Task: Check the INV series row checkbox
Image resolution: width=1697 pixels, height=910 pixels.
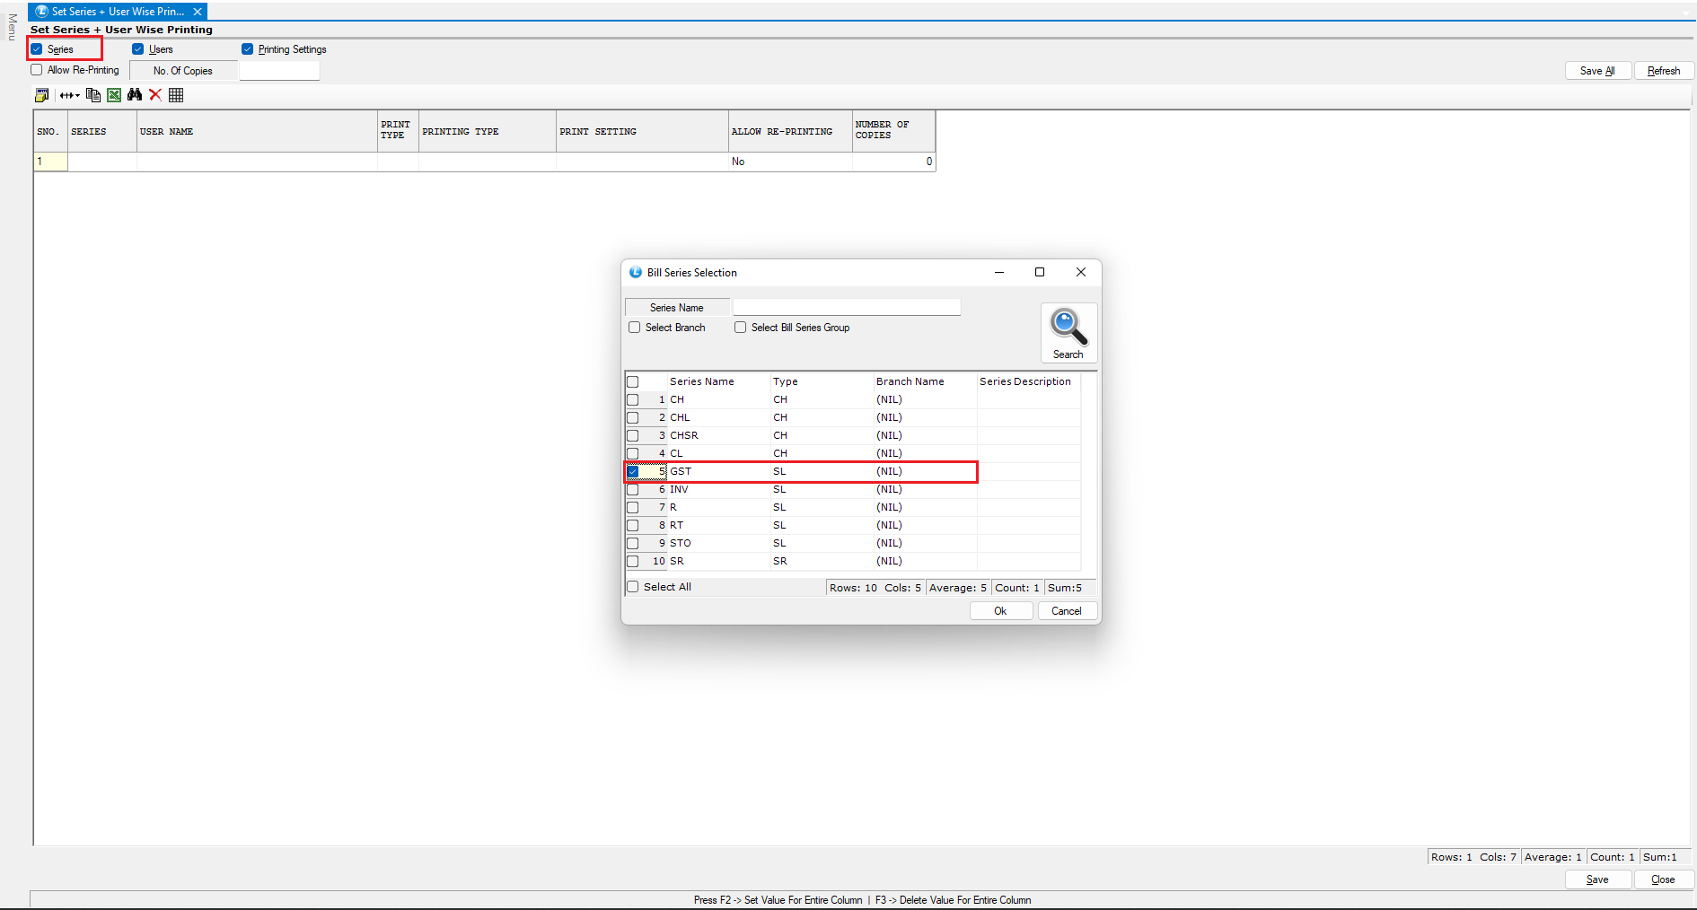Action: tap(633, 489)
